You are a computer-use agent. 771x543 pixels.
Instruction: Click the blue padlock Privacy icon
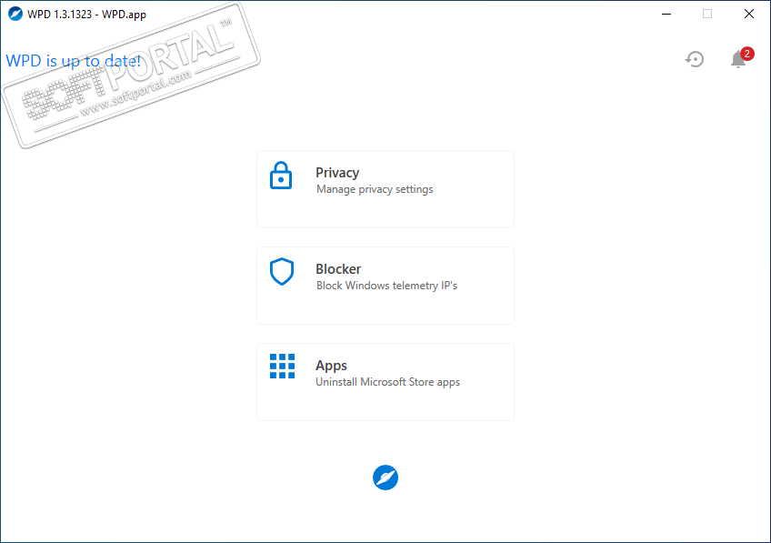(281, 176)
